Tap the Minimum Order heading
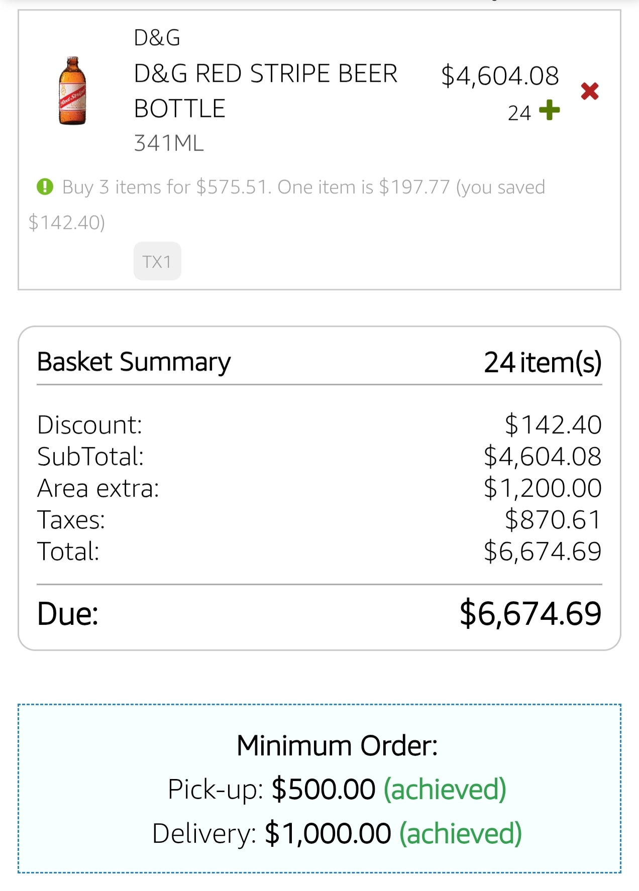This screenshot has width=639, height=891. click(337, 745)
